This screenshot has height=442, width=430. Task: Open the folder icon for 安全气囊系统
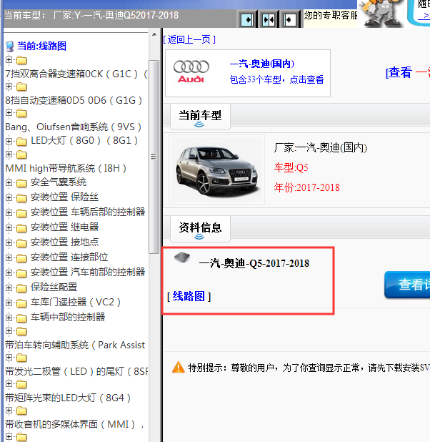(21, 183)
